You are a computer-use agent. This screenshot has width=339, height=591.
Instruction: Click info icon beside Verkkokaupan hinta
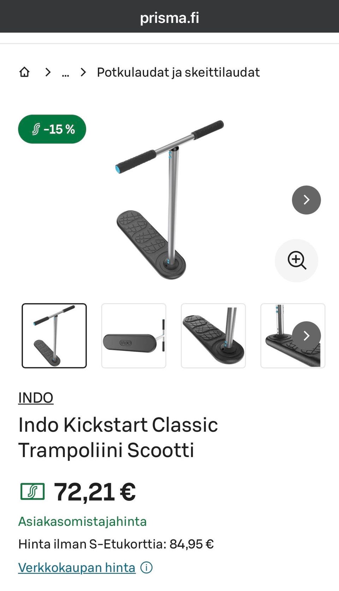[147, 568]
